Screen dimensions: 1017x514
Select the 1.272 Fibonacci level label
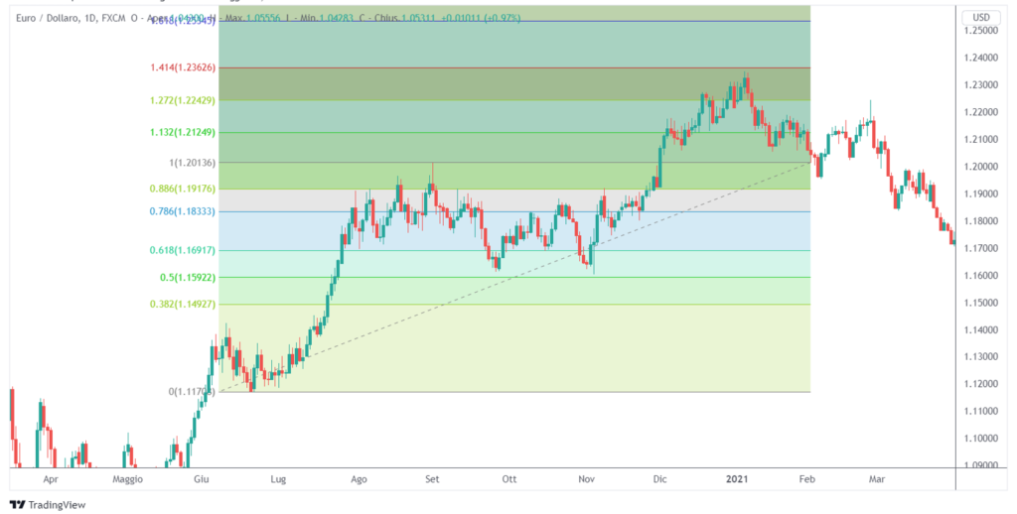pos(182,100)
